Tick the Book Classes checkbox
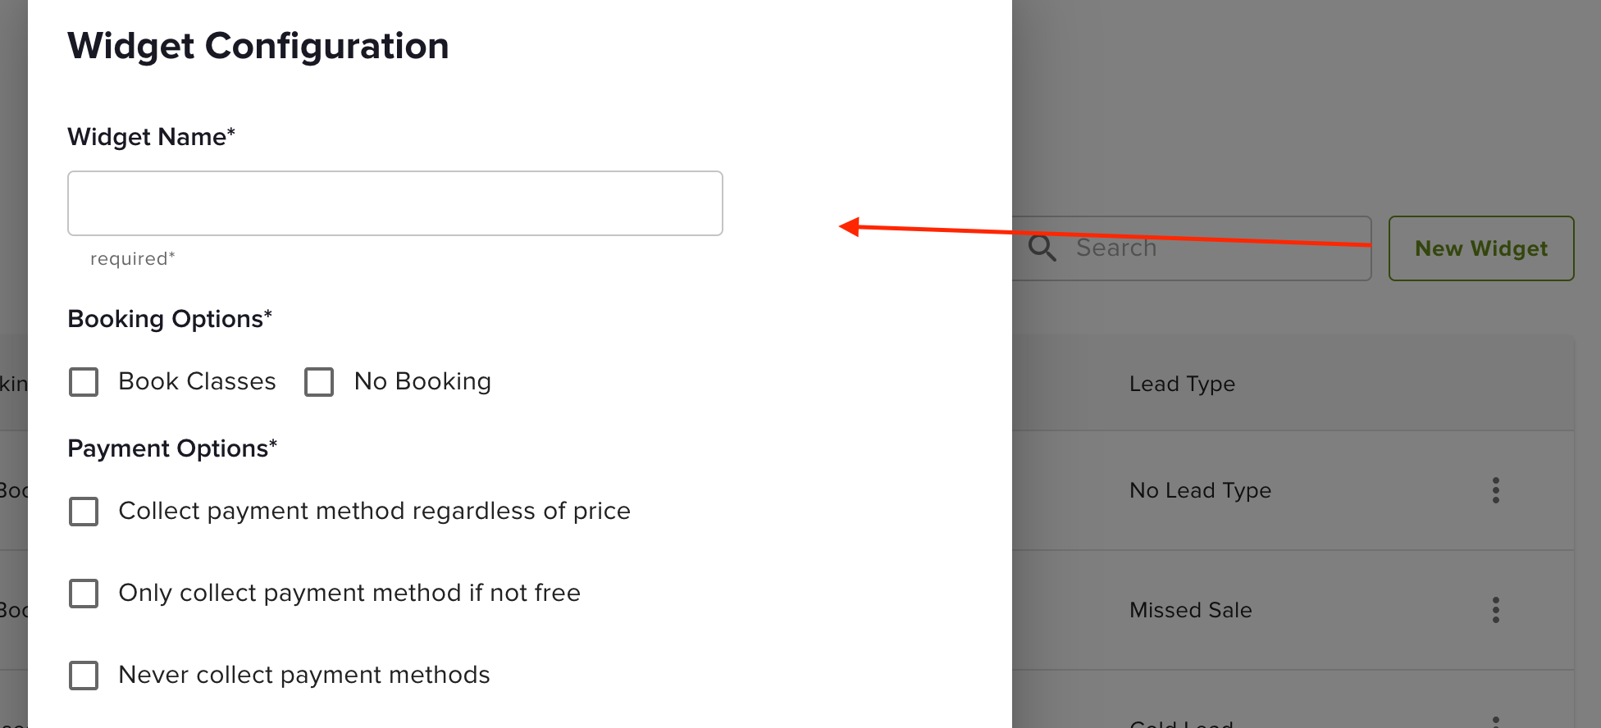The height and width of the screenshot is (728, 1601). 84,382
